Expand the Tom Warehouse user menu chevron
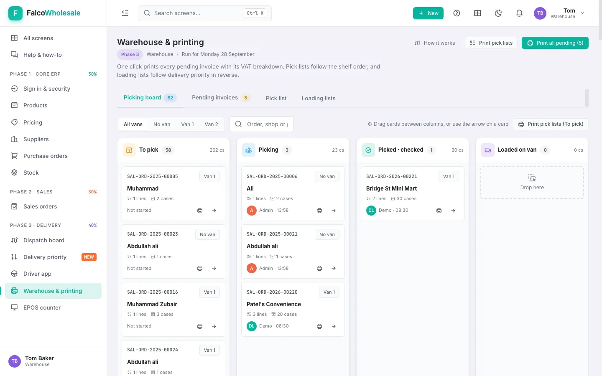 [582, 13]
